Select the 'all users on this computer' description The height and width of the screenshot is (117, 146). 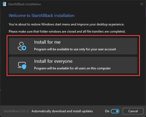(72, 68)
